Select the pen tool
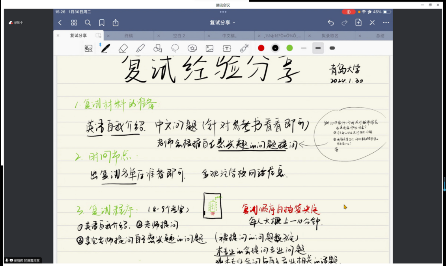 click(105, 48)
